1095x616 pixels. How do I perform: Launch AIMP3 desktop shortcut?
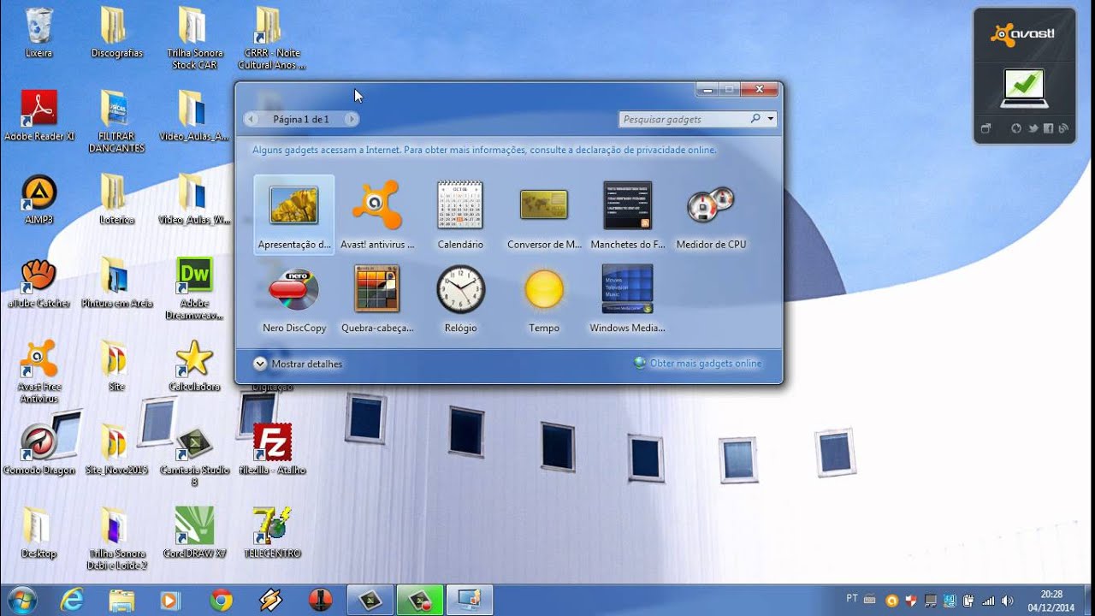point(38,199)
